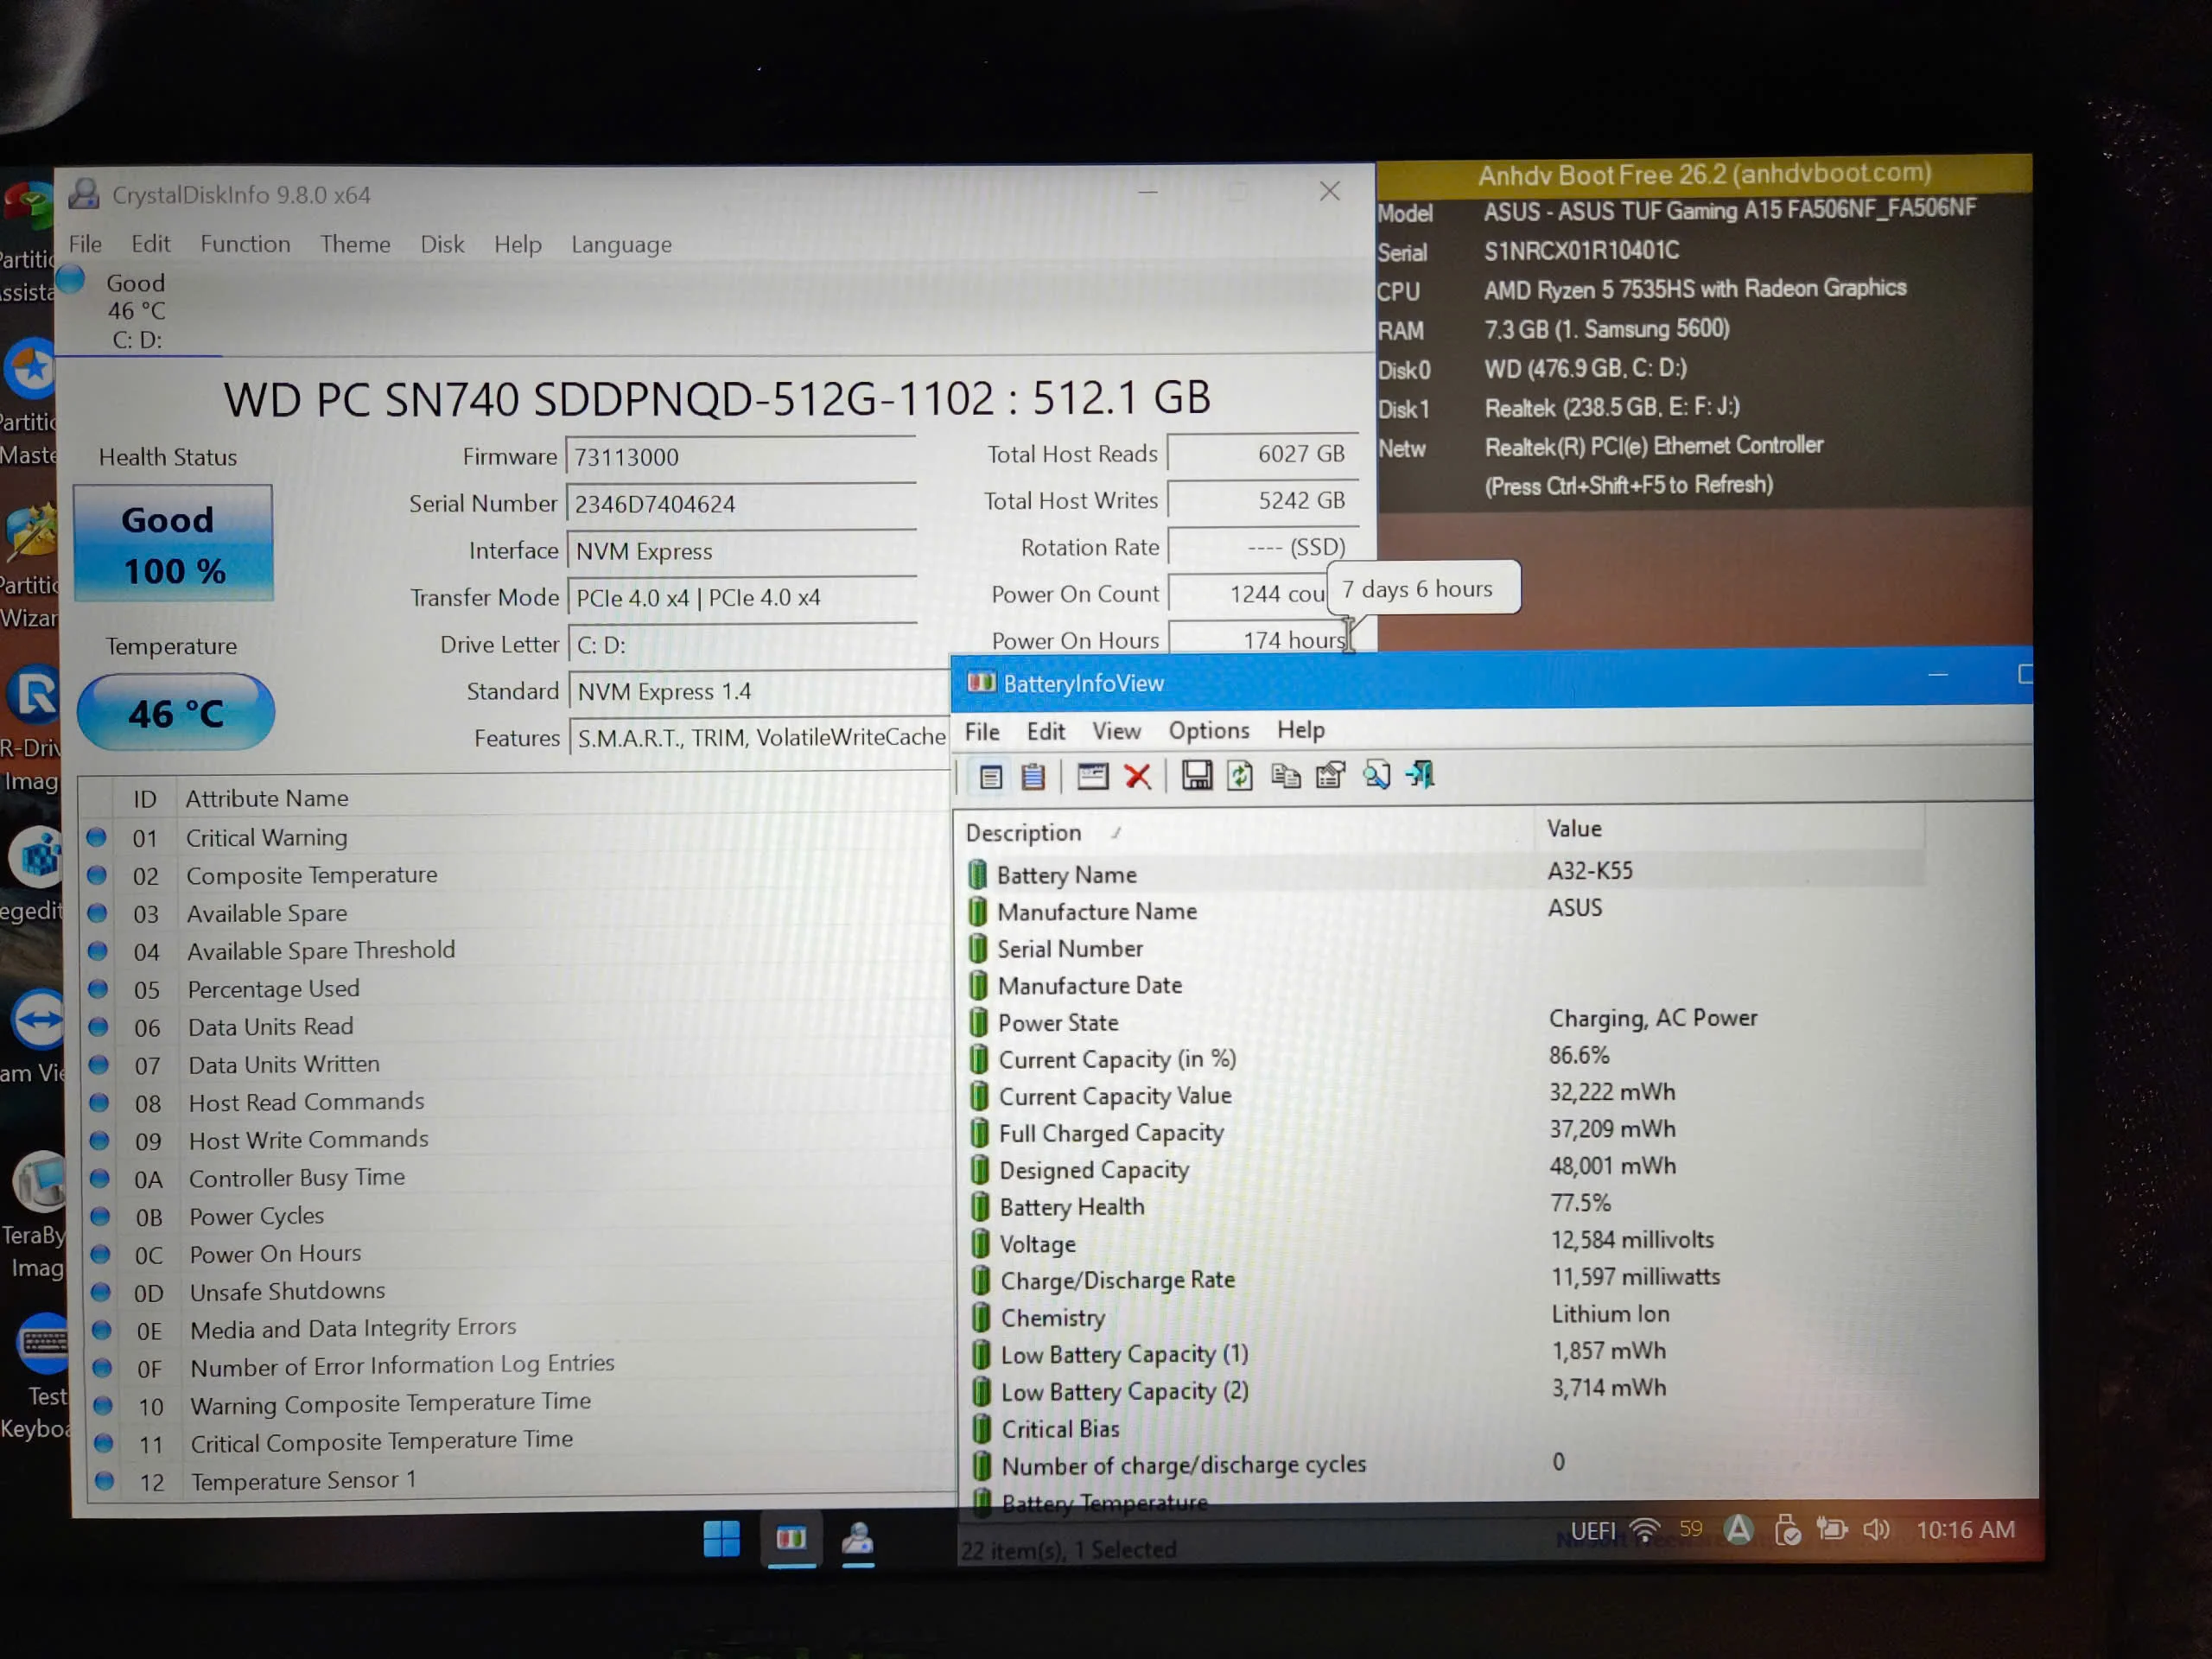Open the Disk menu
The image size is (2212, 1659).
442,244
